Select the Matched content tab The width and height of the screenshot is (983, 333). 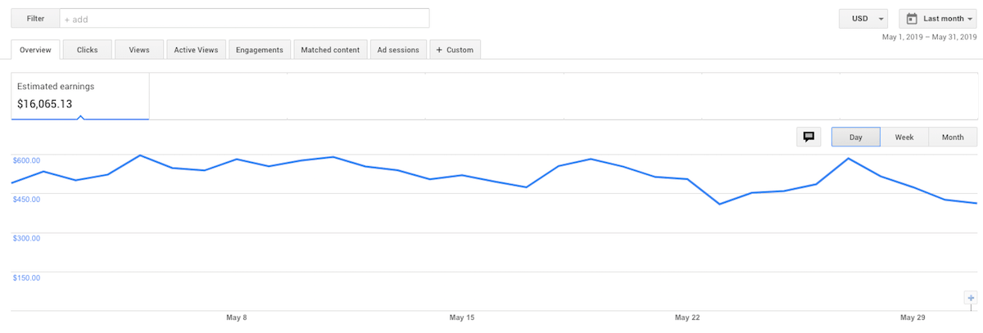330,50
